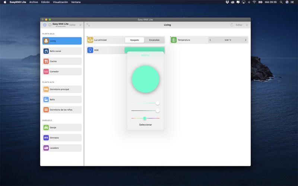This screenshot has height=186, width=298.
Task: Open Wi-Fi status in the menu bar
Action: 254,2
